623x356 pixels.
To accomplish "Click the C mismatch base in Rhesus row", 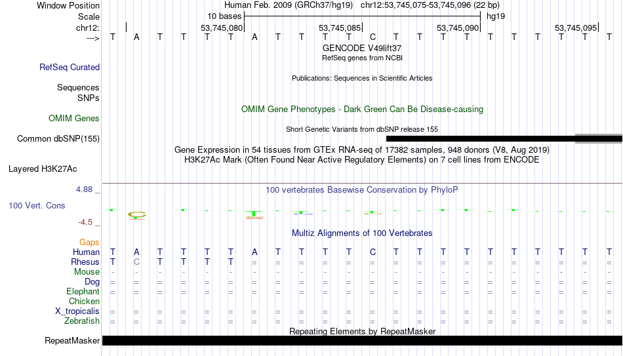I will pyautogui.click(x=136, y=262).
